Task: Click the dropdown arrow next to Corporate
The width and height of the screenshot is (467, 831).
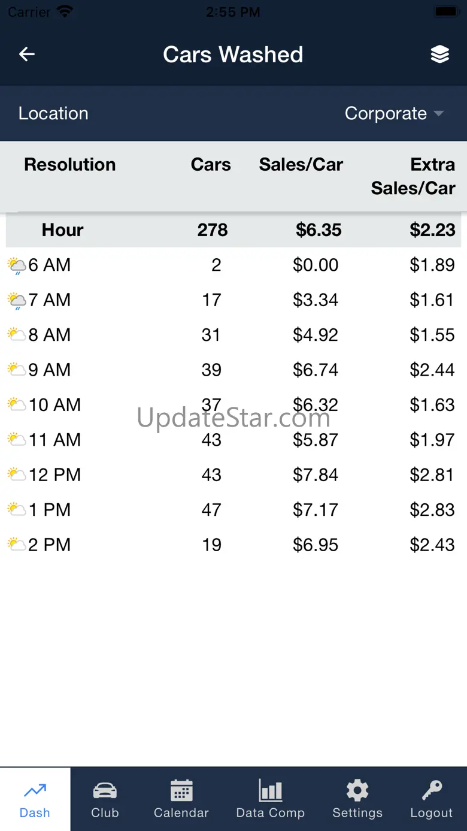Action: (x=439, y=114)
